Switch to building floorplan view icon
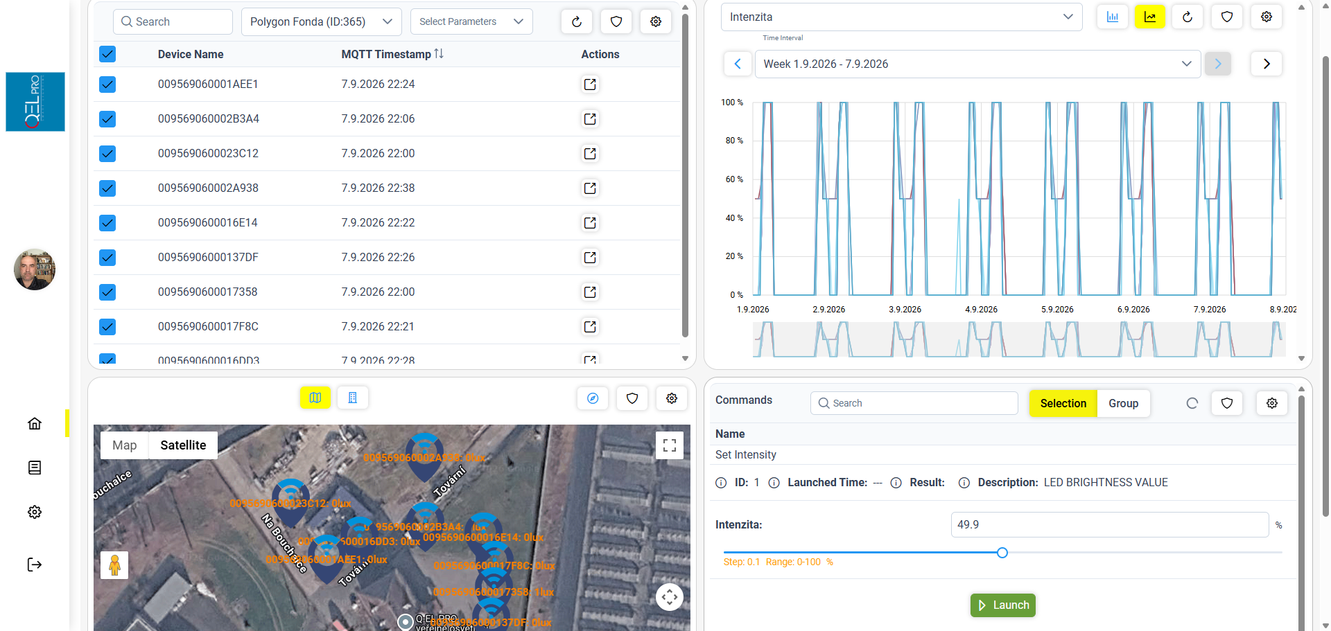 coord(352,398)
